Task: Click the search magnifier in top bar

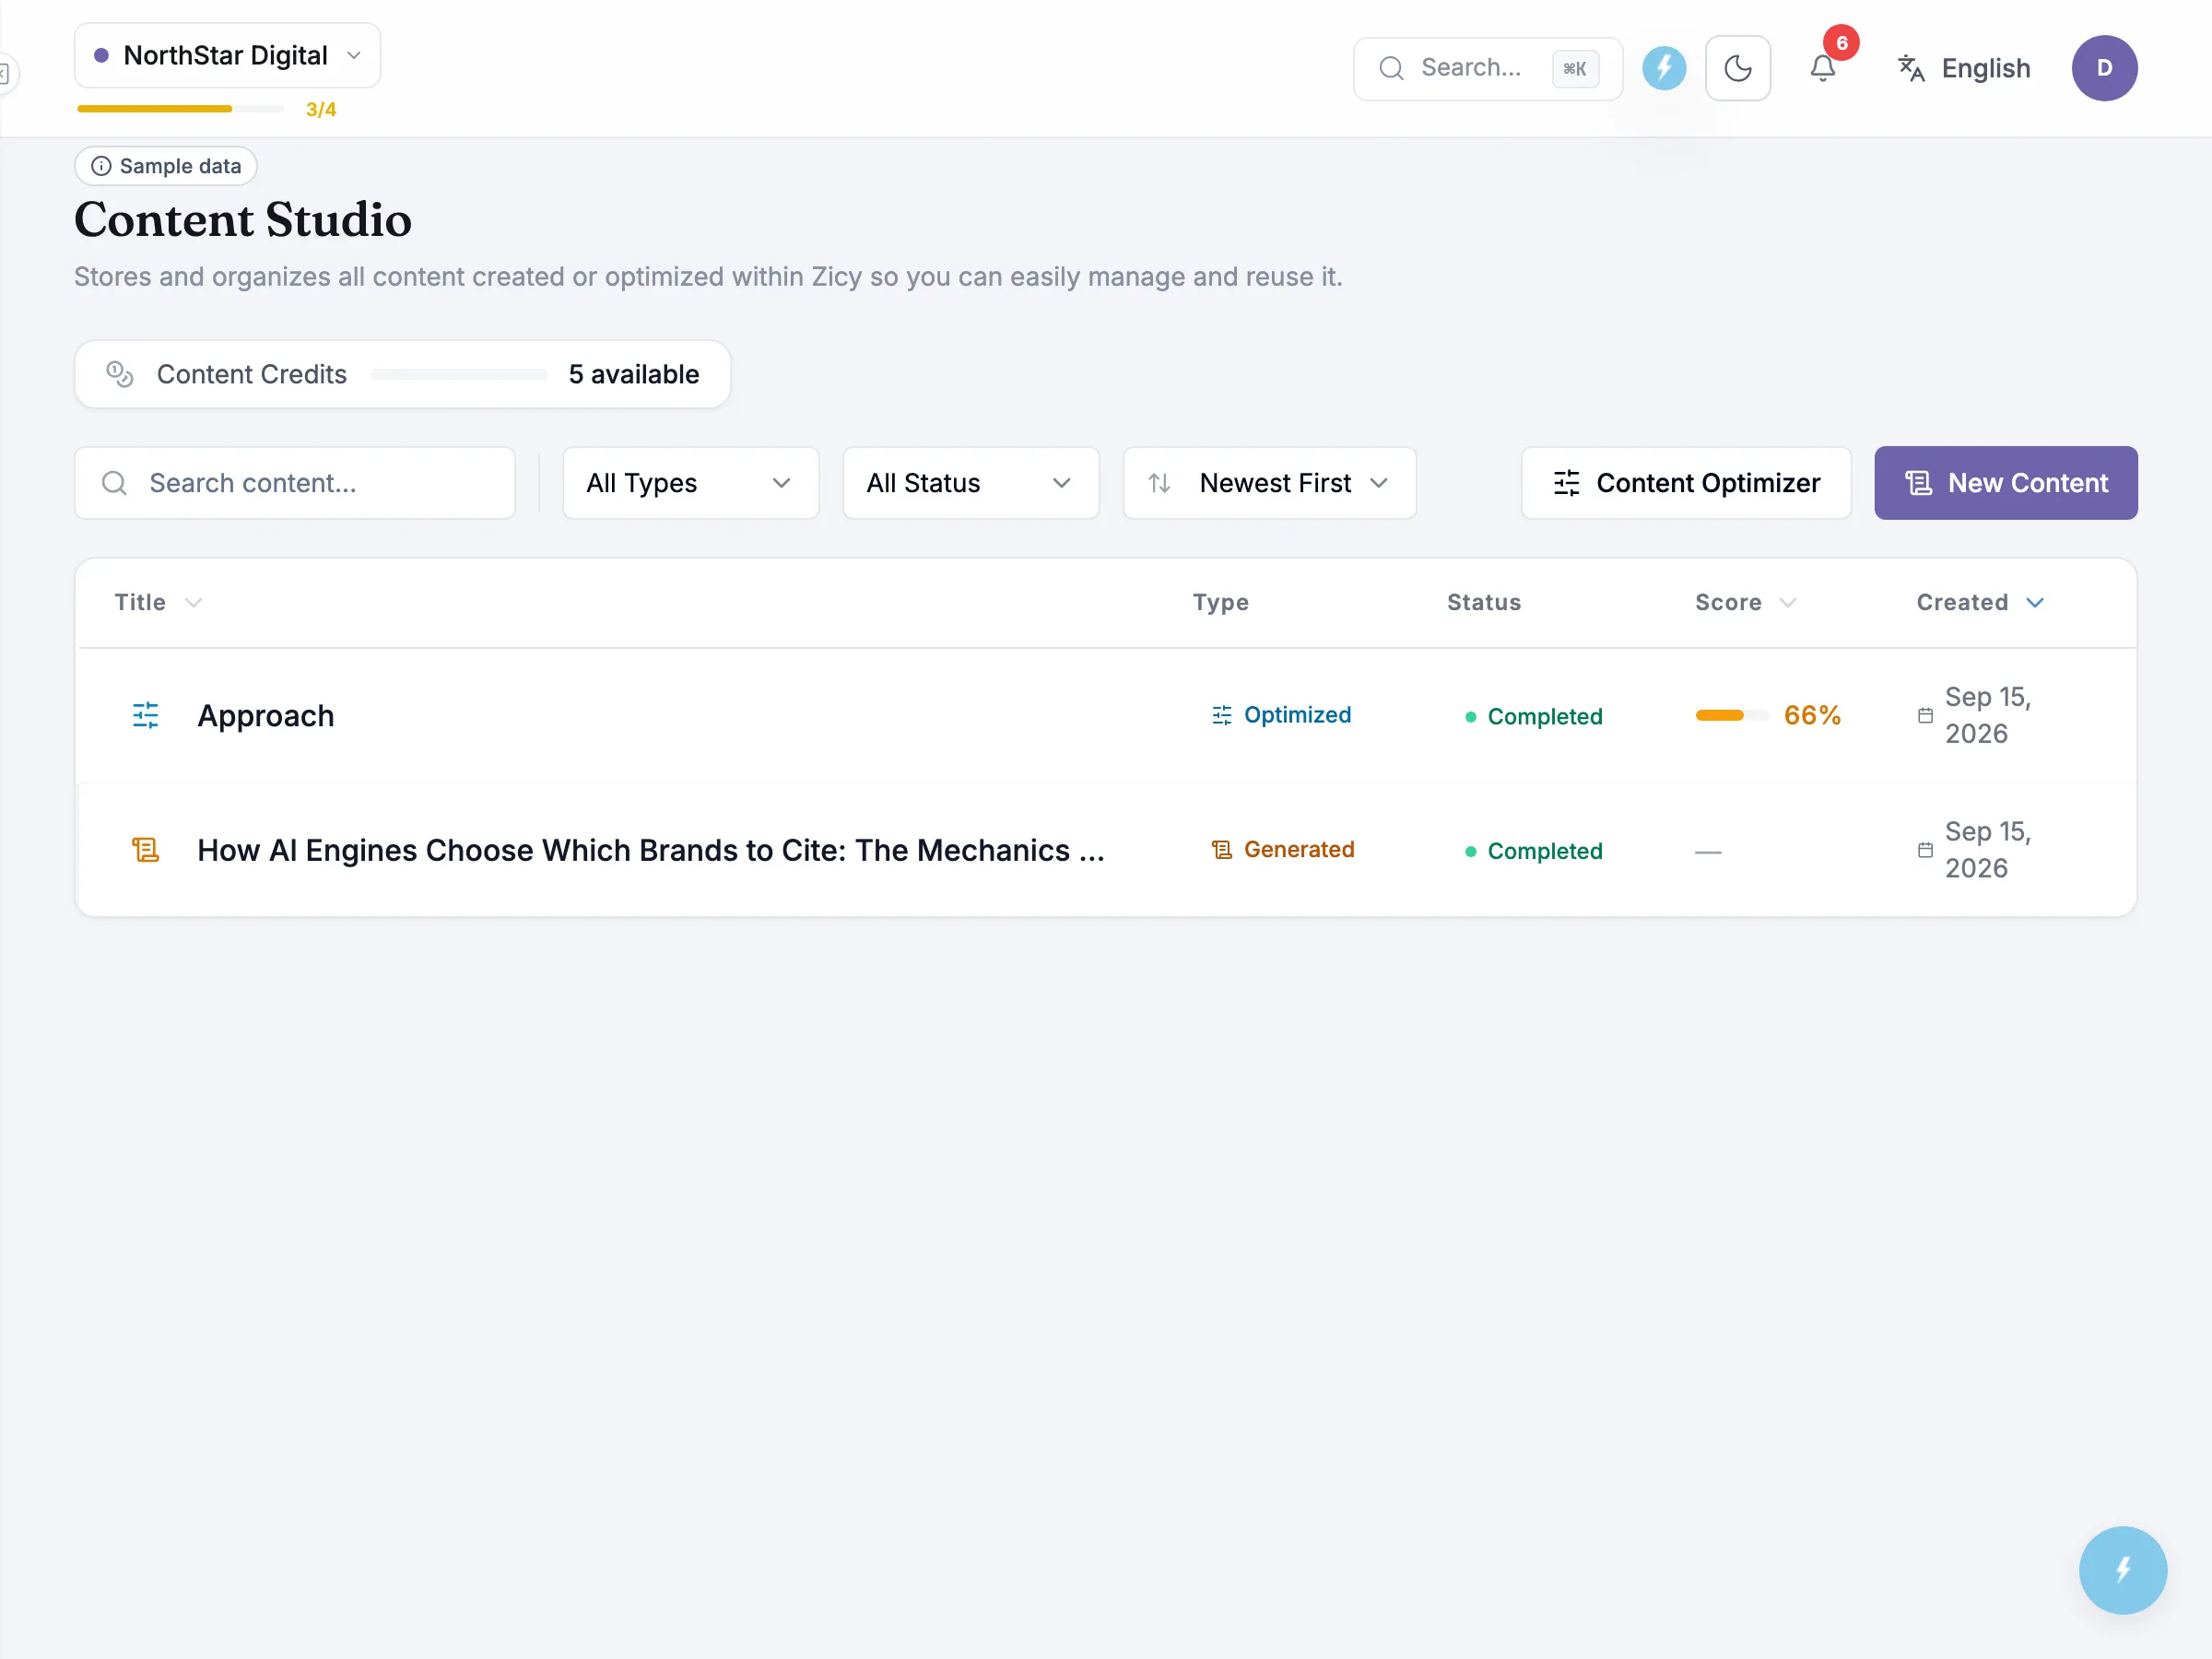Action: coord(1391,68)
